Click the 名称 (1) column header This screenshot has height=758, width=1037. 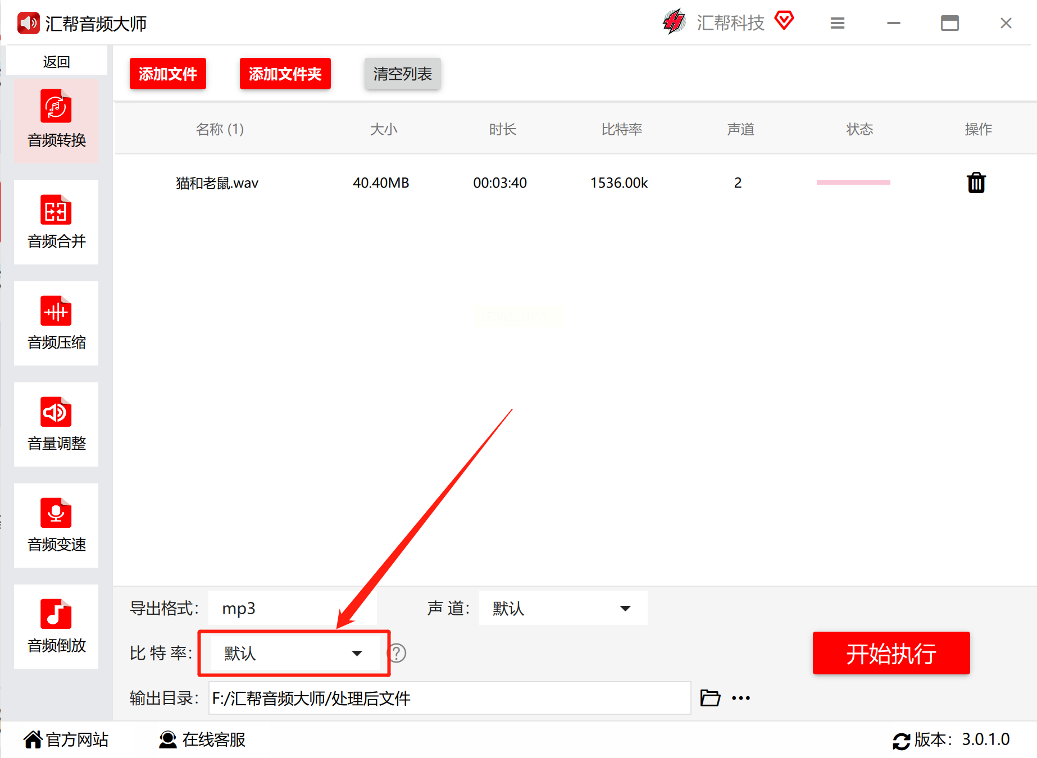(220, 129)
